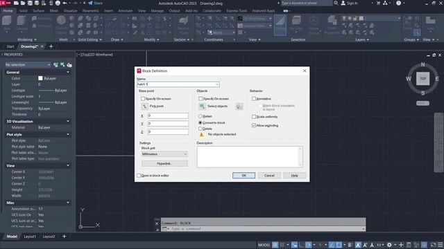444x249 pixels.
Task: Switch to the Model tab
Action: pyautogui.click(x=12, y=237)
